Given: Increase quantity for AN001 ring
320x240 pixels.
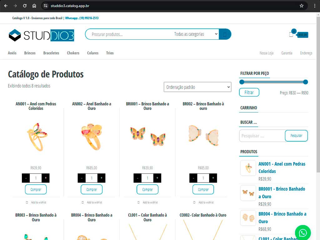Looking at the screenshot, I should (46, 178).
